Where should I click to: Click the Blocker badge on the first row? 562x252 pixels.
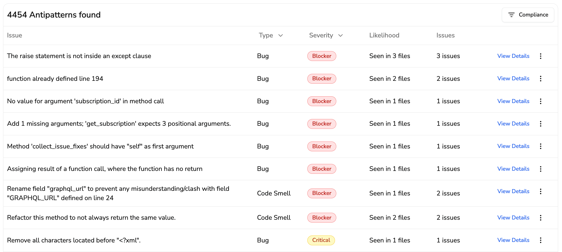(322, 56)
